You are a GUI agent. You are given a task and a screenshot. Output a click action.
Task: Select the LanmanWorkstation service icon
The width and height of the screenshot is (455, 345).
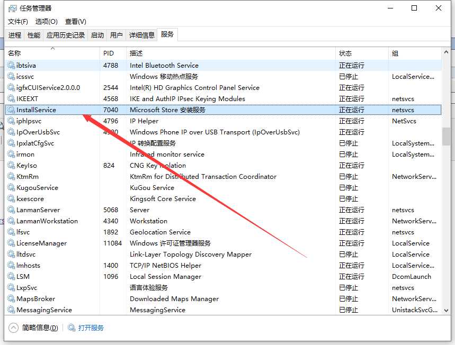pyautogui.click(x=11, y=221)
